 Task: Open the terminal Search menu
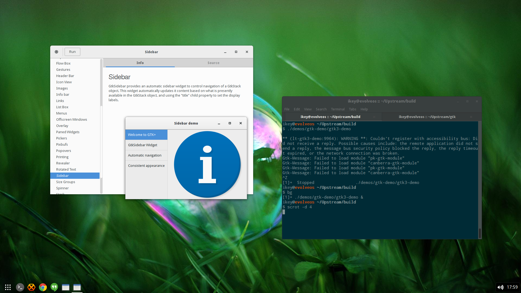pos(321,109)
